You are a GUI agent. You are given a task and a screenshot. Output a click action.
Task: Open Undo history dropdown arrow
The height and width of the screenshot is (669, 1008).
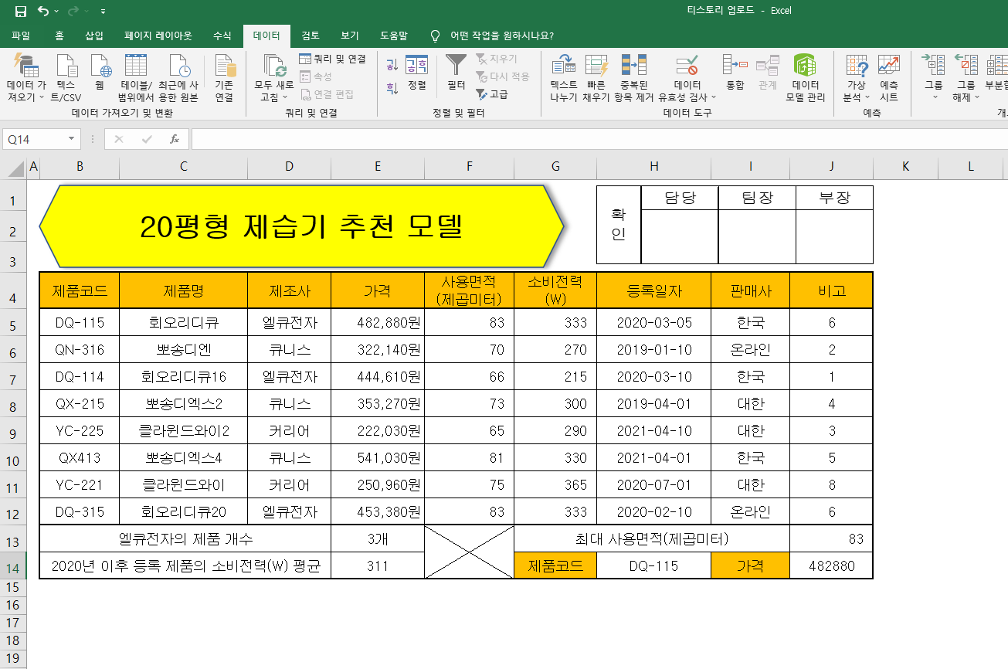click(56, 12)
